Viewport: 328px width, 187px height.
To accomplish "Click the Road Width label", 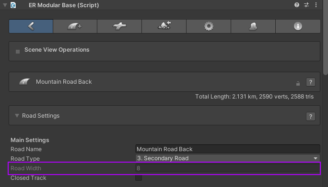I will tap(26, 168).
